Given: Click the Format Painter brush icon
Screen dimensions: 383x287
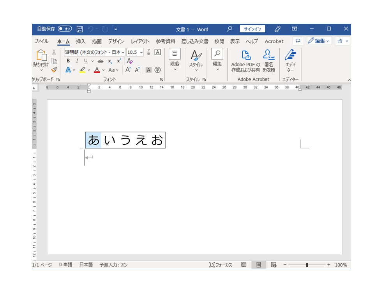Looking at the screenshot, I should point(54,70).
